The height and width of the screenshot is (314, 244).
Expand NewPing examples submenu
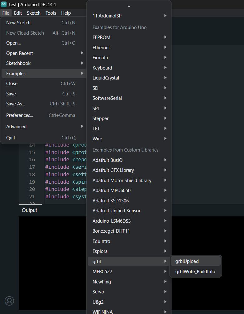129,282
